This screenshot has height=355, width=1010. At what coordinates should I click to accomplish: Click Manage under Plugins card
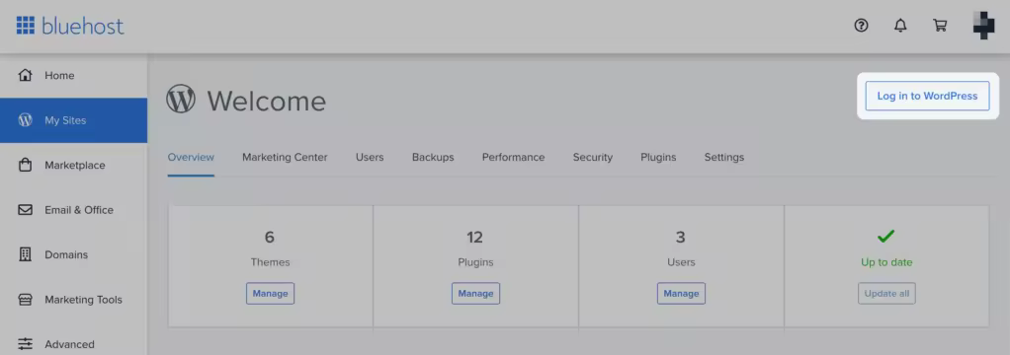[475, 293]
